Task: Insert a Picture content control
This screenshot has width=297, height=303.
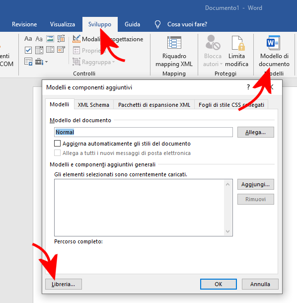Action: coord(50,39)
